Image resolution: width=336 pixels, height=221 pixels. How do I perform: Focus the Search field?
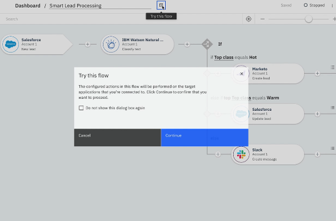(x=121, y=19)
